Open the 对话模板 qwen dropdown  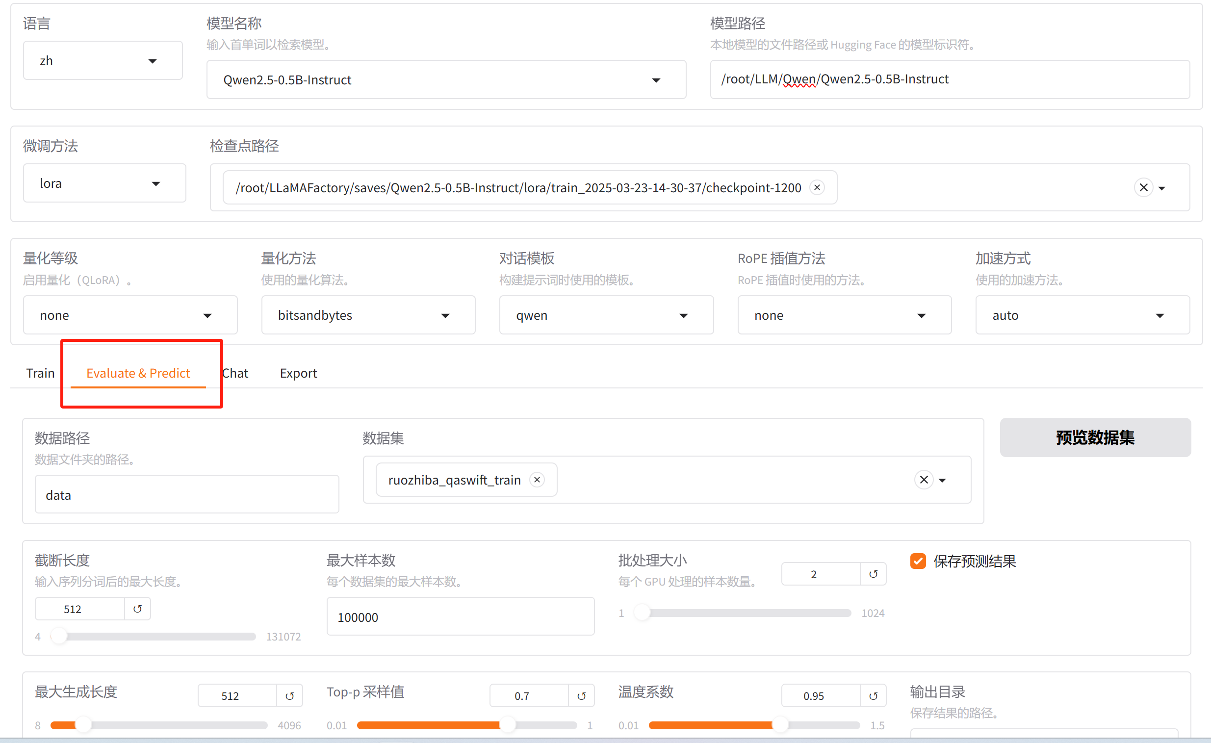pos(606,315)
